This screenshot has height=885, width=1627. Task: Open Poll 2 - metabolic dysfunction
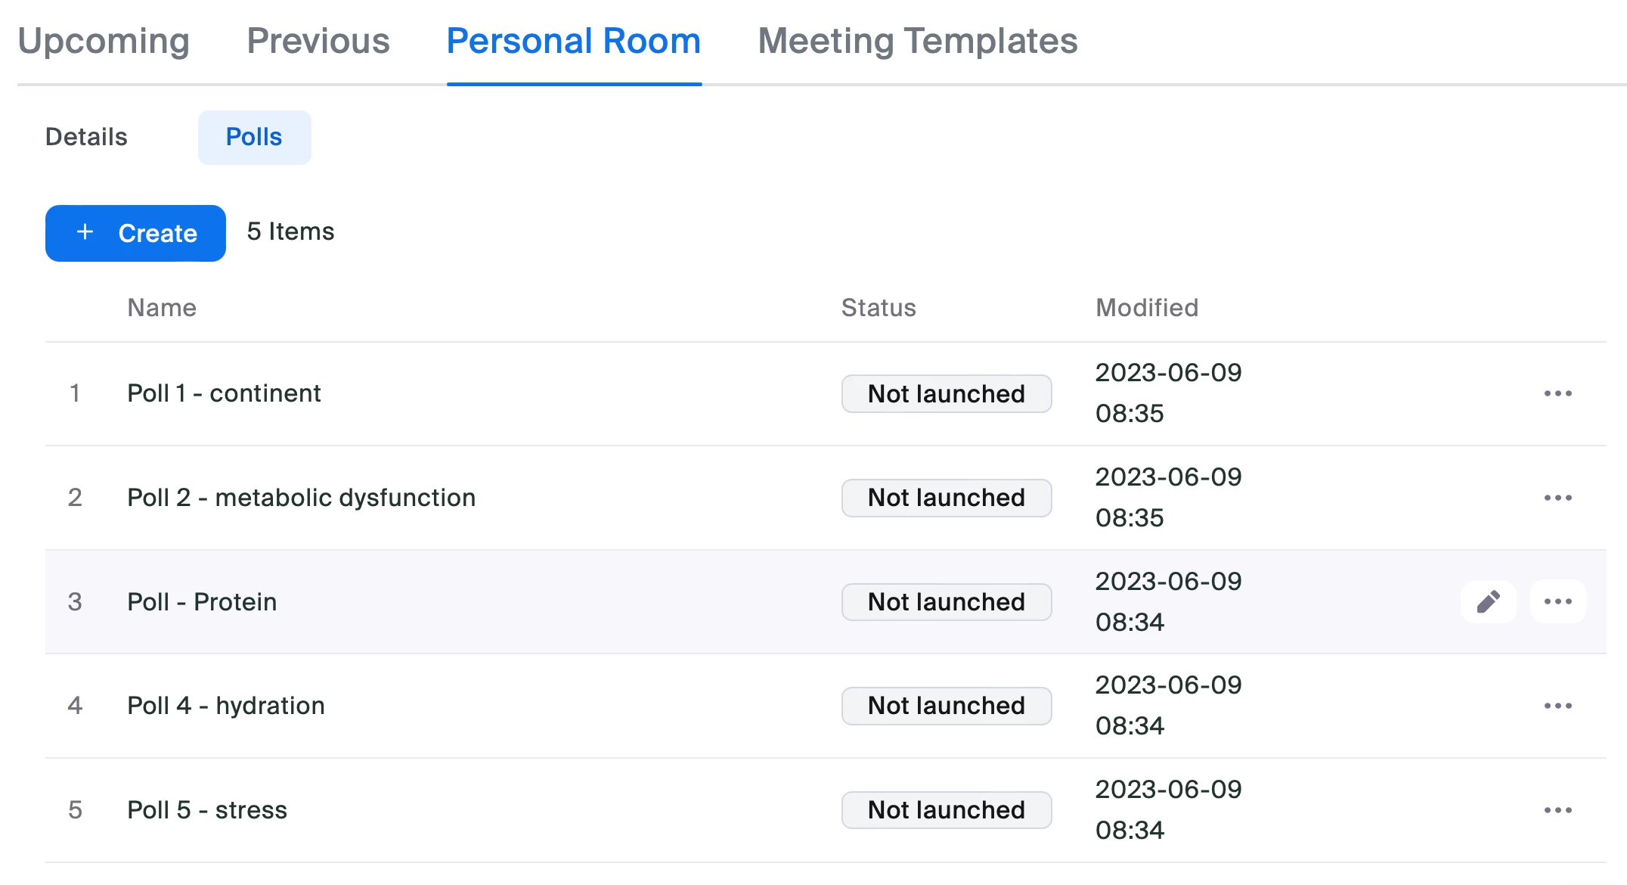tap(301, 498)
